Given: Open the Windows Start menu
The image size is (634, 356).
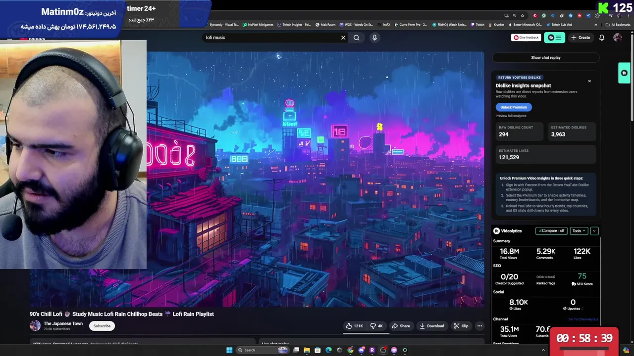Looking at the screenshot, I should [229, 350].
